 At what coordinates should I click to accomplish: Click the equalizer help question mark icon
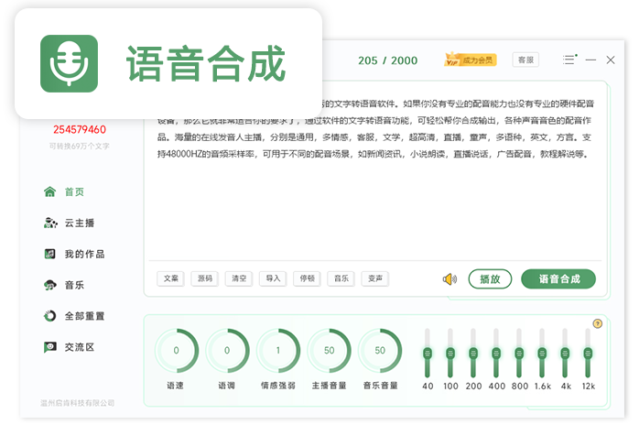click(x=598, y=324)
